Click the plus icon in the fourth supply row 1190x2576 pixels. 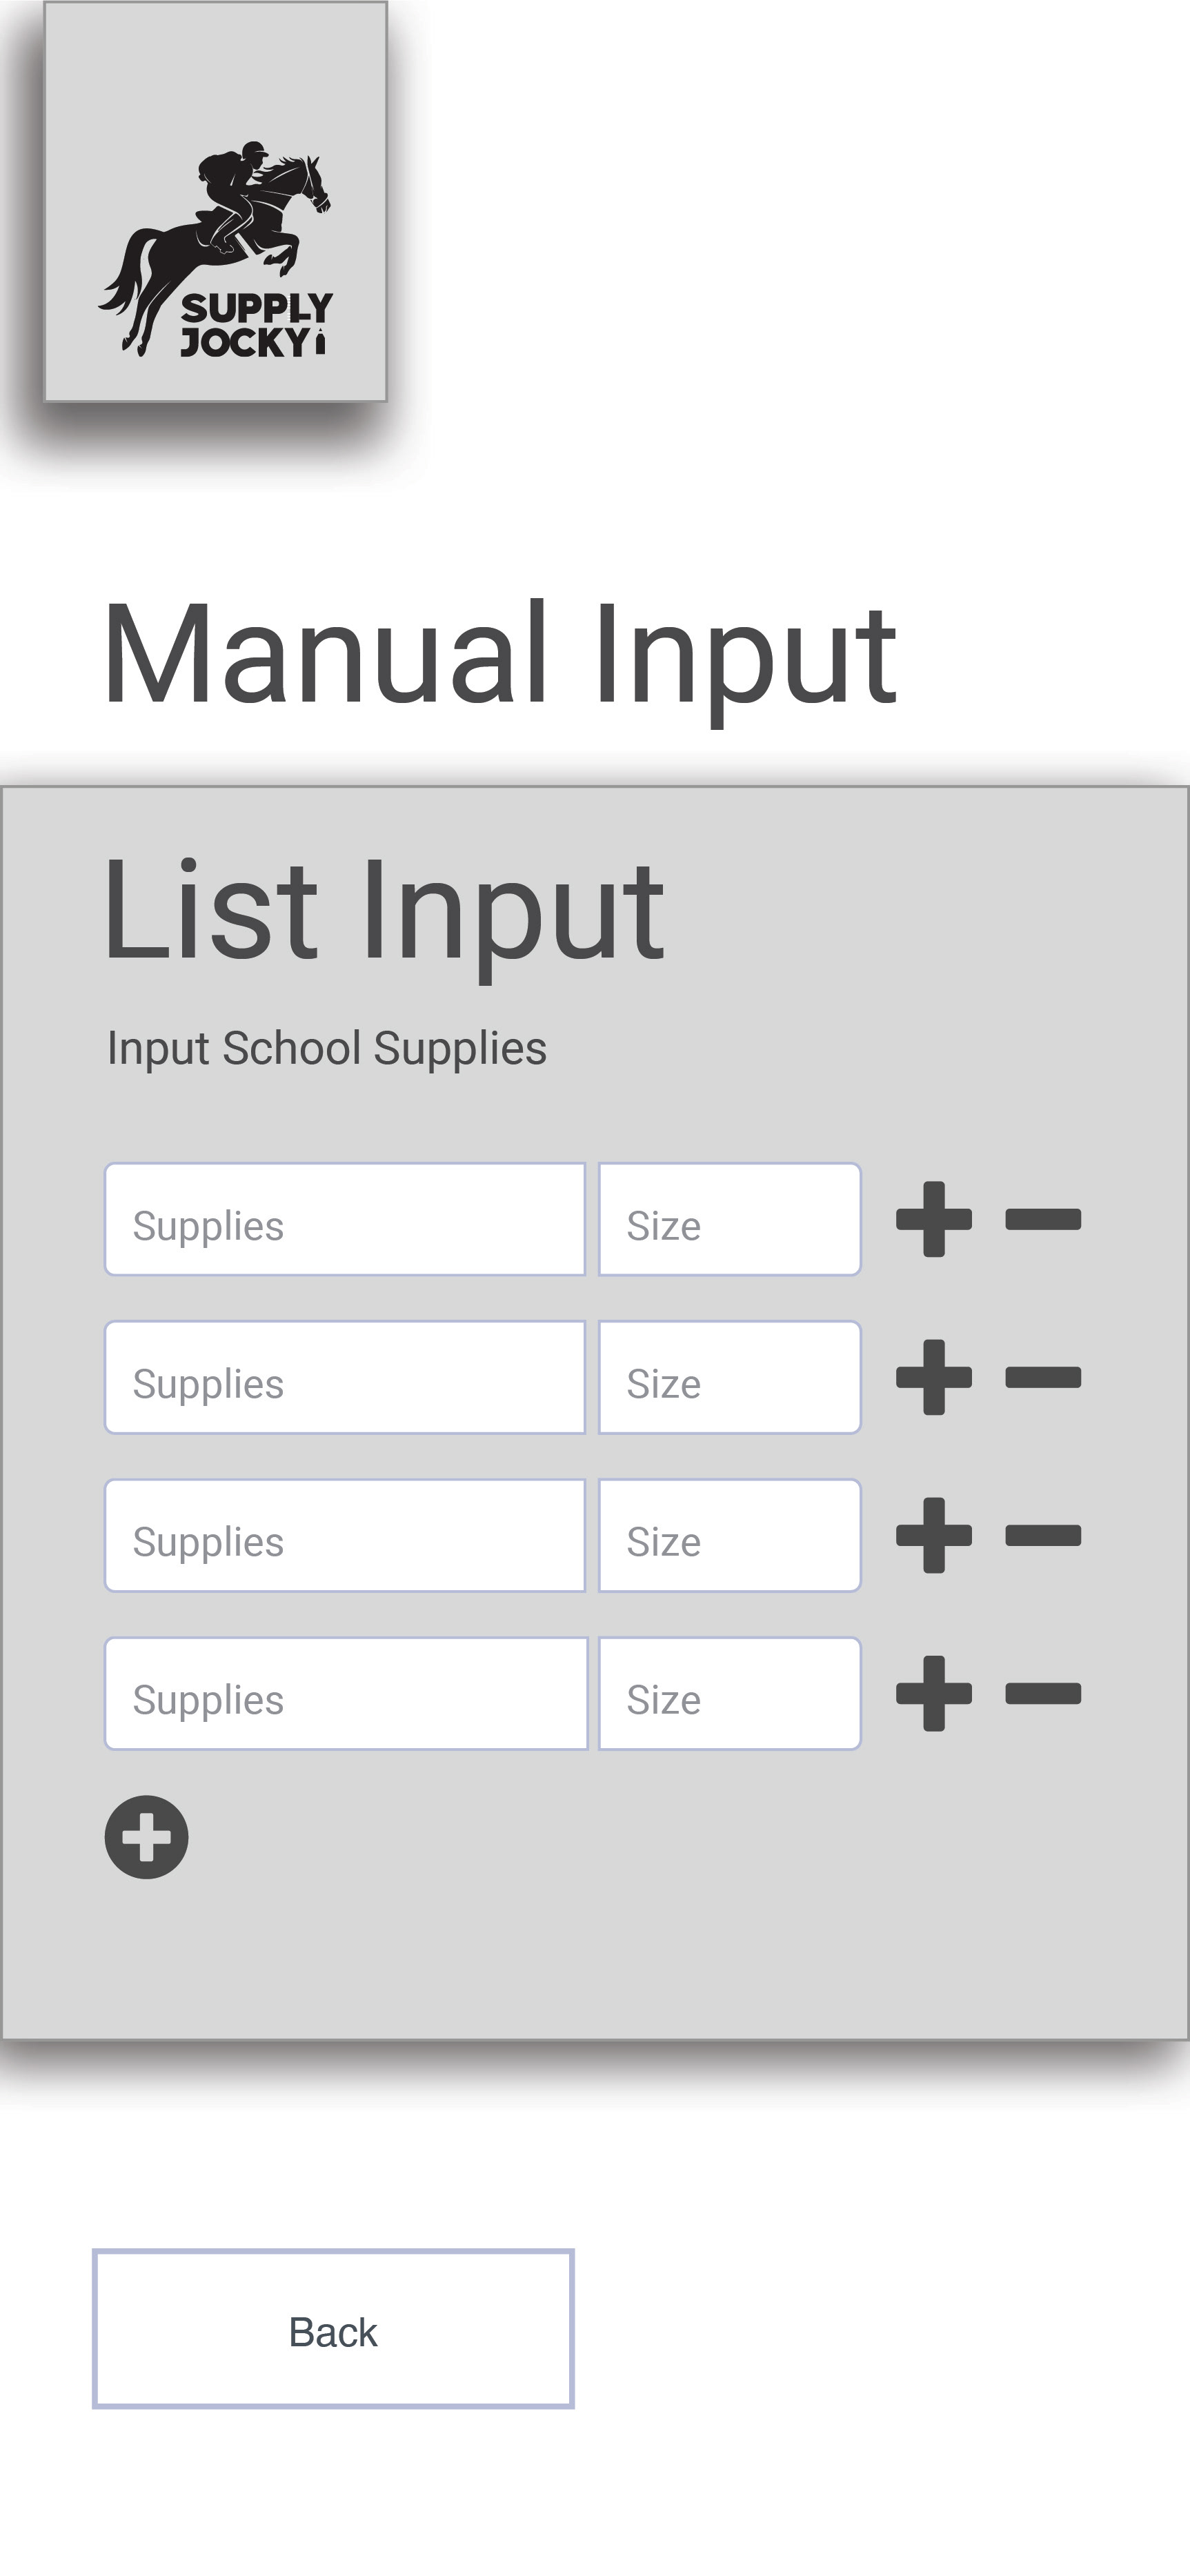(934, 1693)
